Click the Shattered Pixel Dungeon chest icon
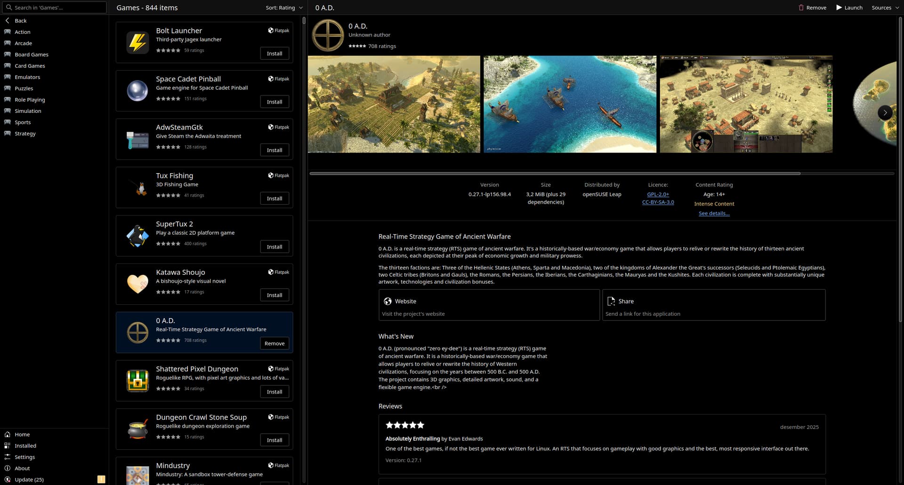 (137, 381)
